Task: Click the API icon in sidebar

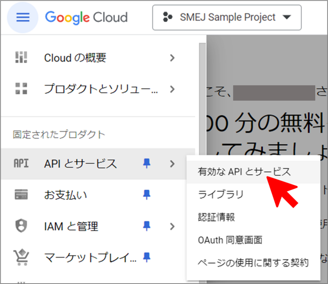Action: pyautogui.click(x=21, y=164)
